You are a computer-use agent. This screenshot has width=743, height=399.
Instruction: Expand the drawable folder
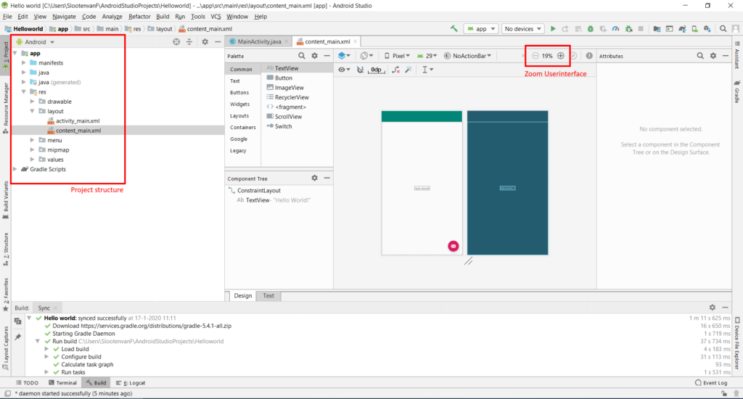tap(32, 102)
